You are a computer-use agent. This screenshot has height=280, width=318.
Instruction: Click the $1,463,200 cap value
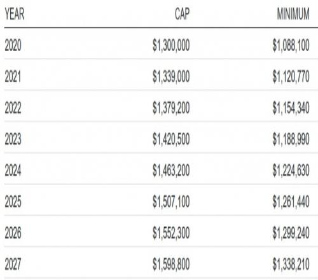[171, 171]
